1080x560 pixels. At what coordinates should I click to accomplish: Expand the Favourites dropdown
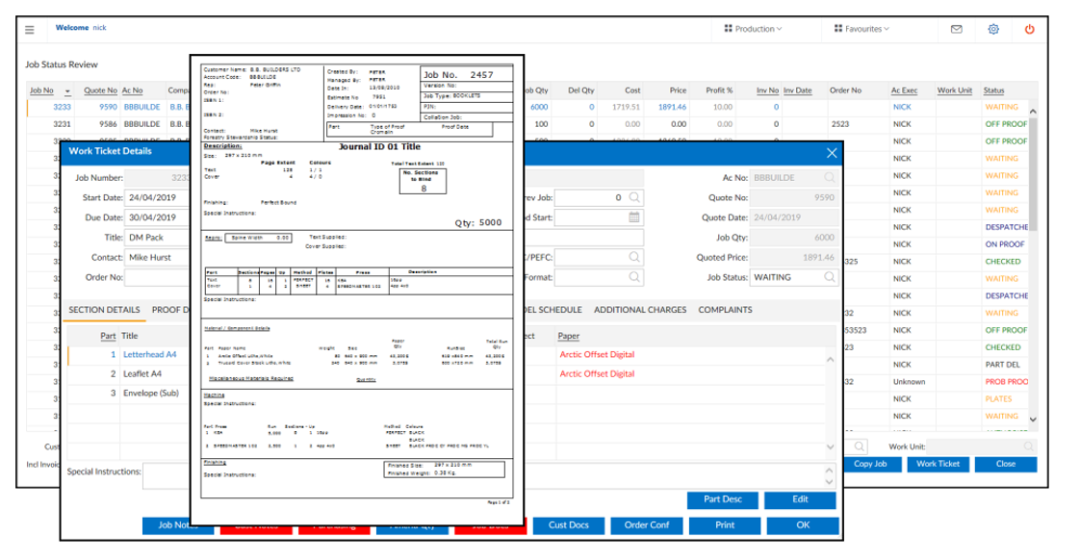click(x=864, y=28)
